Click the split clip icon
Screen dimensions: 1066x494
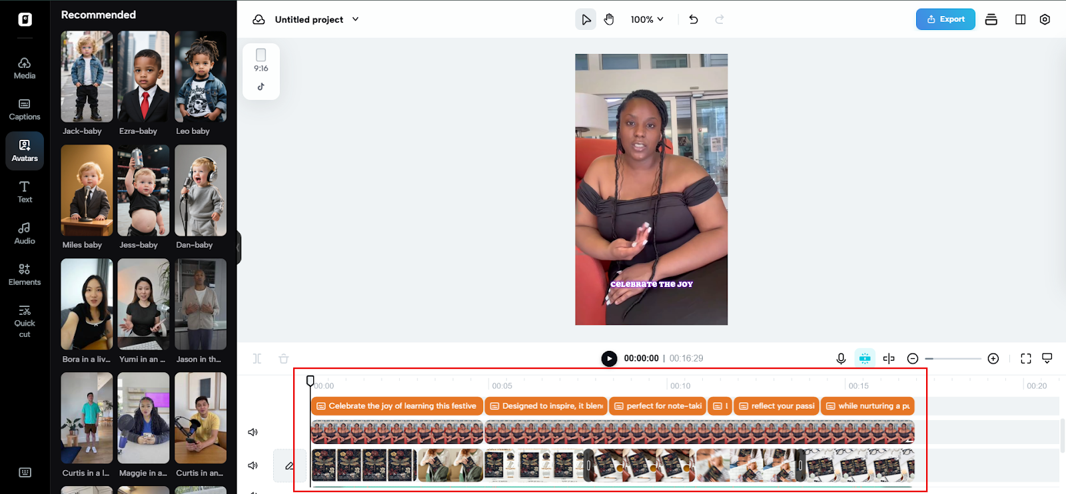pos(257,359)
